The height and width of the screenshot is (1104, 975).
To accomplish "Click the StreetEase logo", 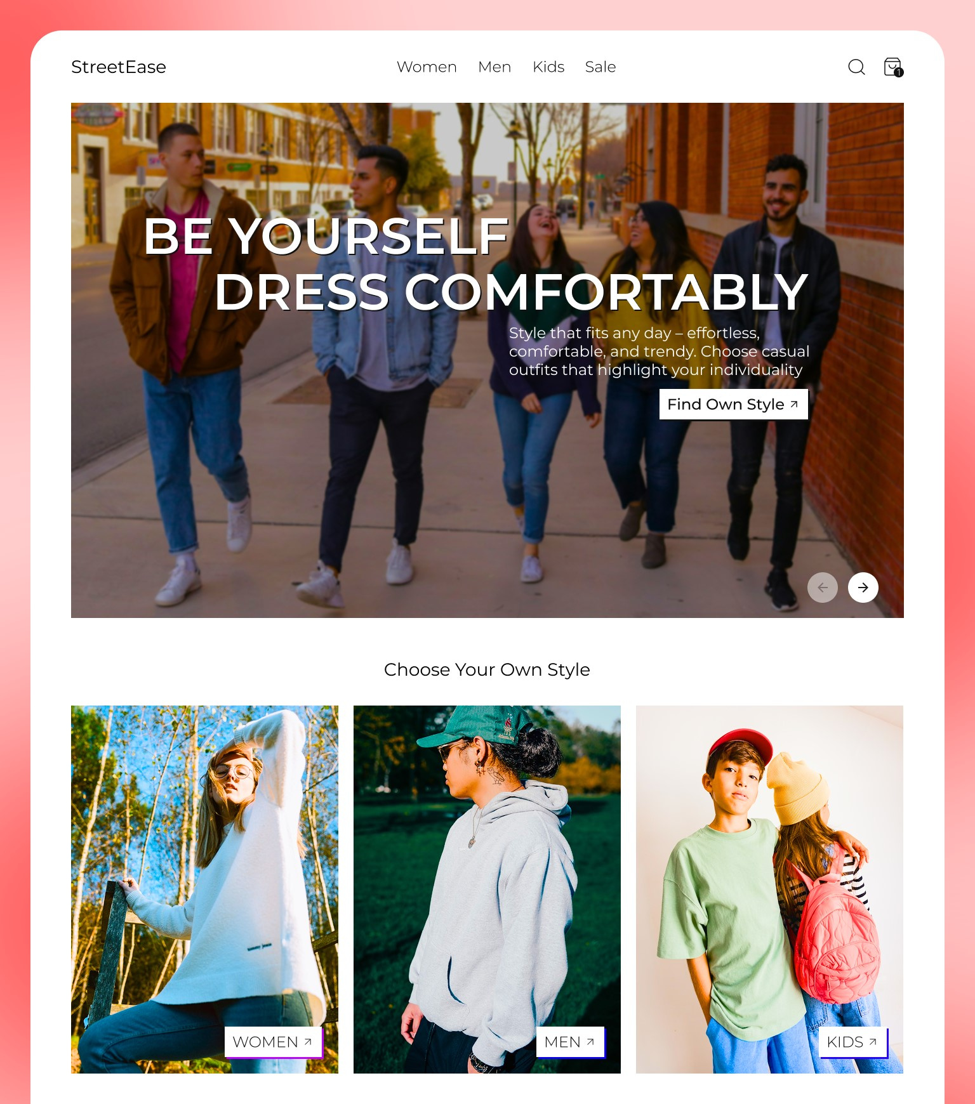I will tap(119, 67).
